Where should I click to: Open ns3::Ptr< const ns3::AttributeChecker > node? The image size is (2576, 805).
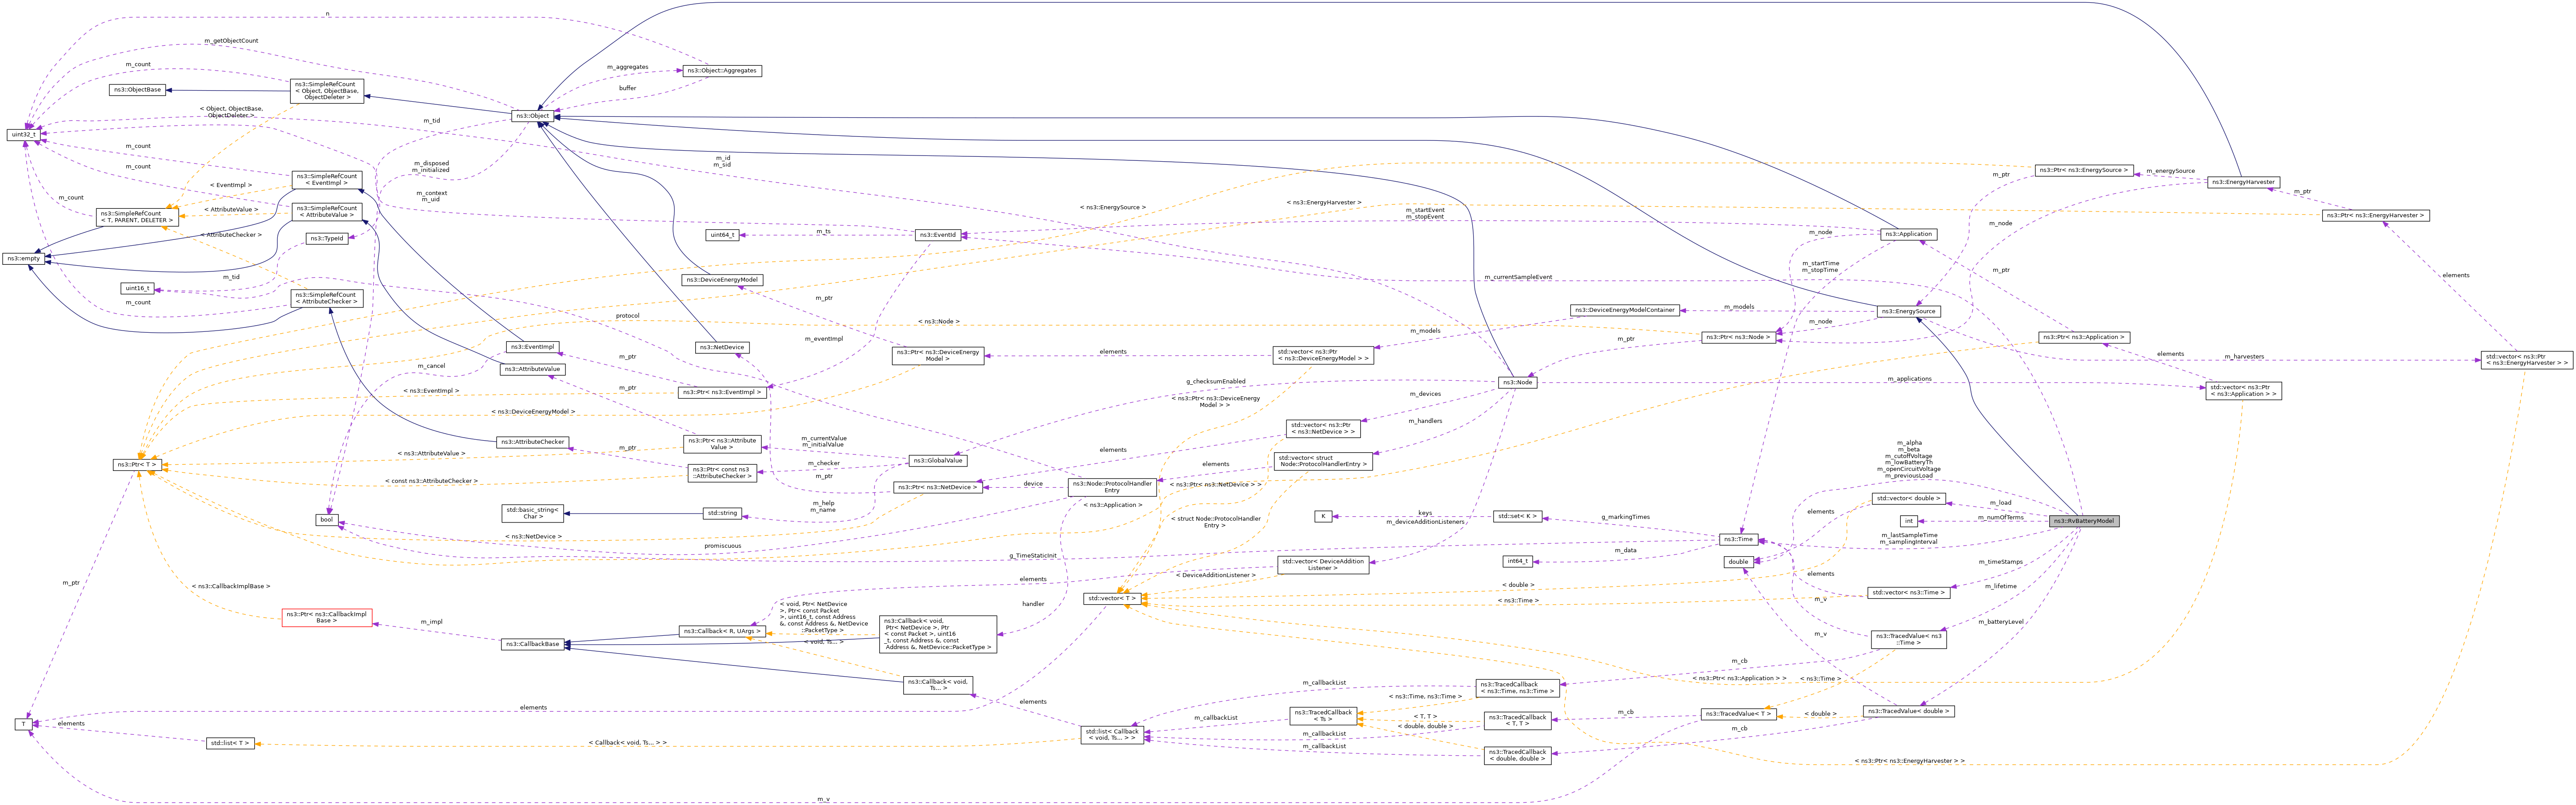[722, 473]
